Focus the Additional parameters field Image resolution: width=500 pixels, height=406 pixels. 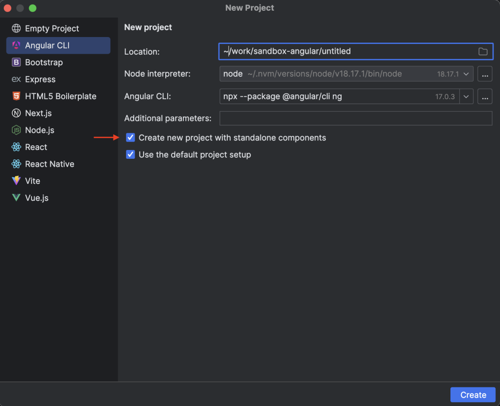356,119
